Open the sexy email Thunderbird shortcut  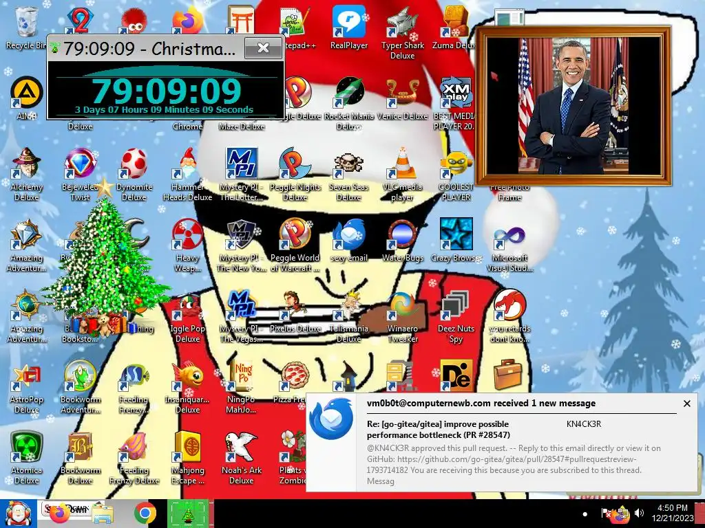pyautogui.click(x=349, y=240)
